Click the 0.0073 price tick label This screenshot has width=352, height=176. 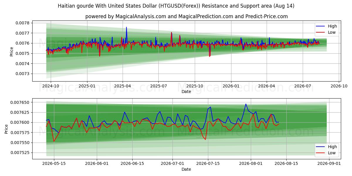click(x=22, y=74)
